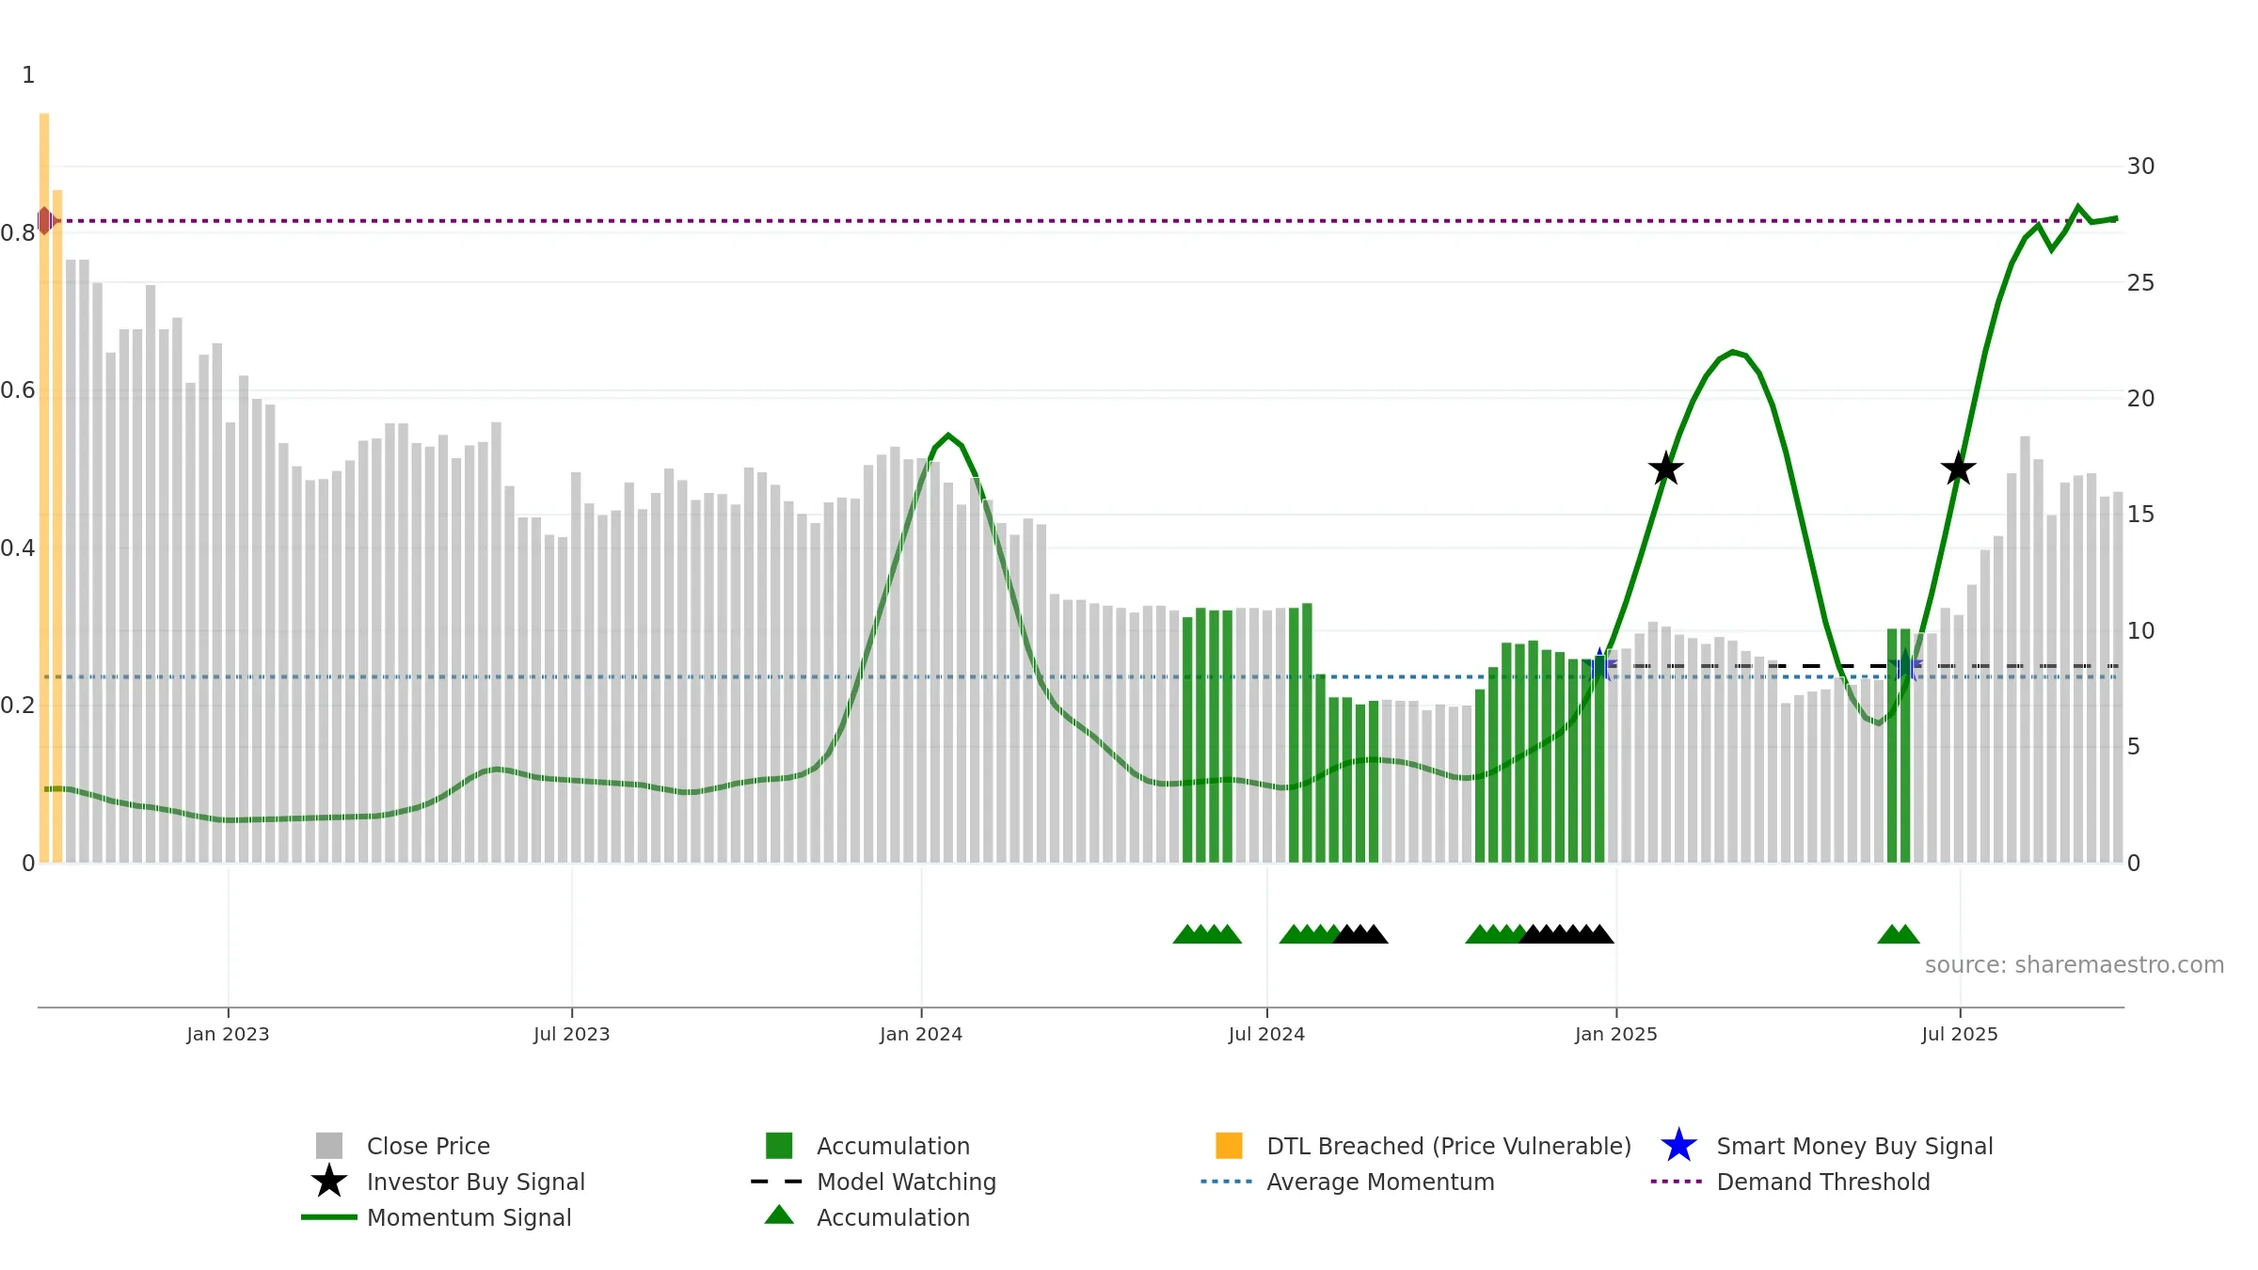The width and height of the screenshot is (2258, 1270).
Task: Click the 0.2 tick on left axis
Action: (18, 706)
